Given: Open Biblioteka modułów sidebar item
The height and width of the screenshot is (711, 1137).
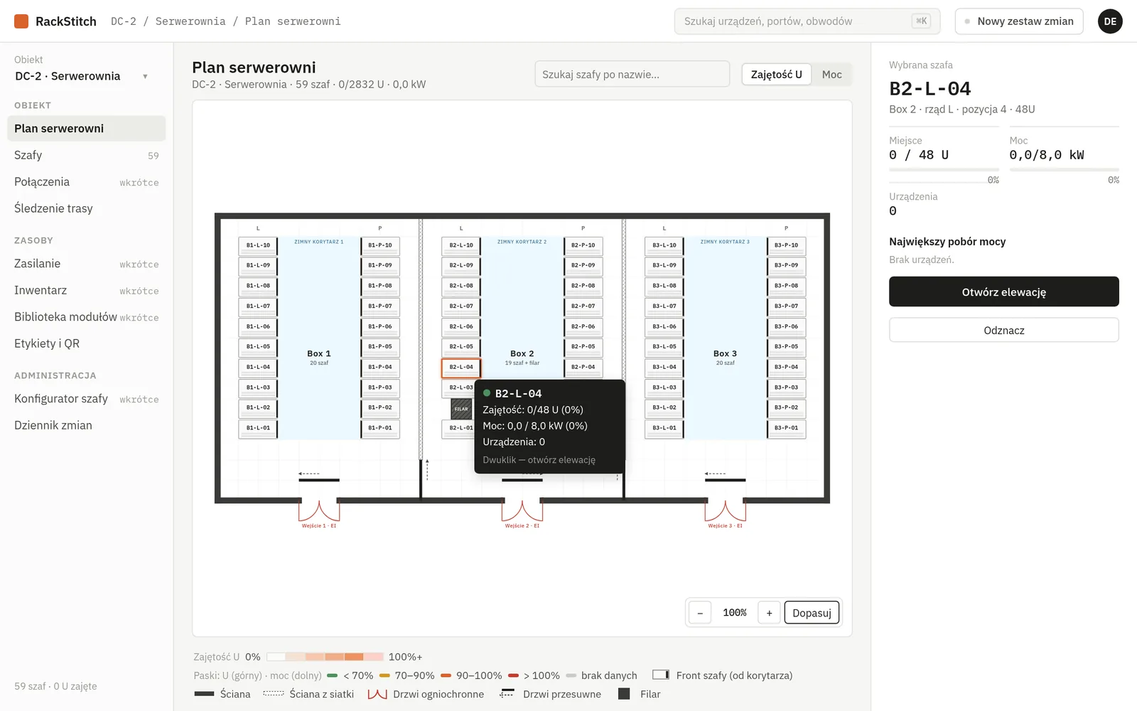Looking at the screenshot, I should 86,317.
